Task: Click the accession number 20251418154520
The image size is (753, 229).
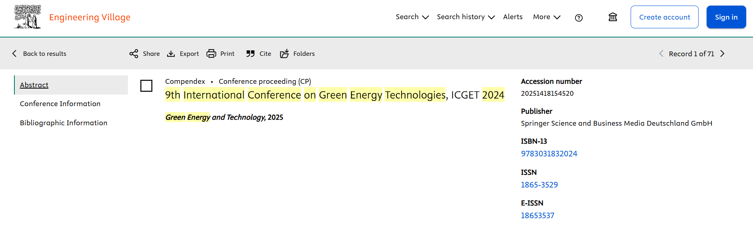Action: [547, 93]
